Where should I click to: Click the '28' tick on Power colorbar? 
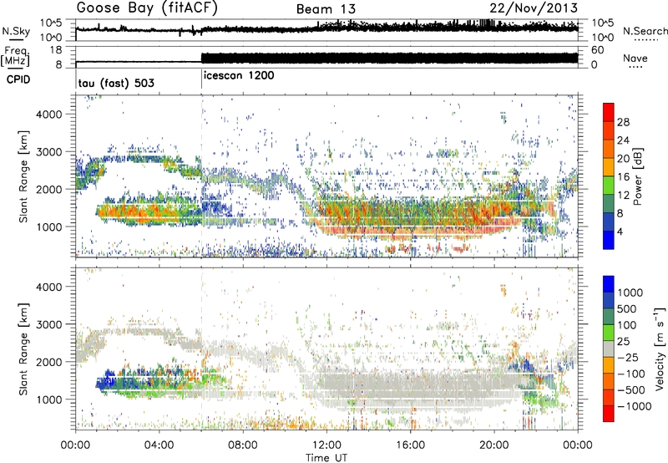click(x=623, y=122)
